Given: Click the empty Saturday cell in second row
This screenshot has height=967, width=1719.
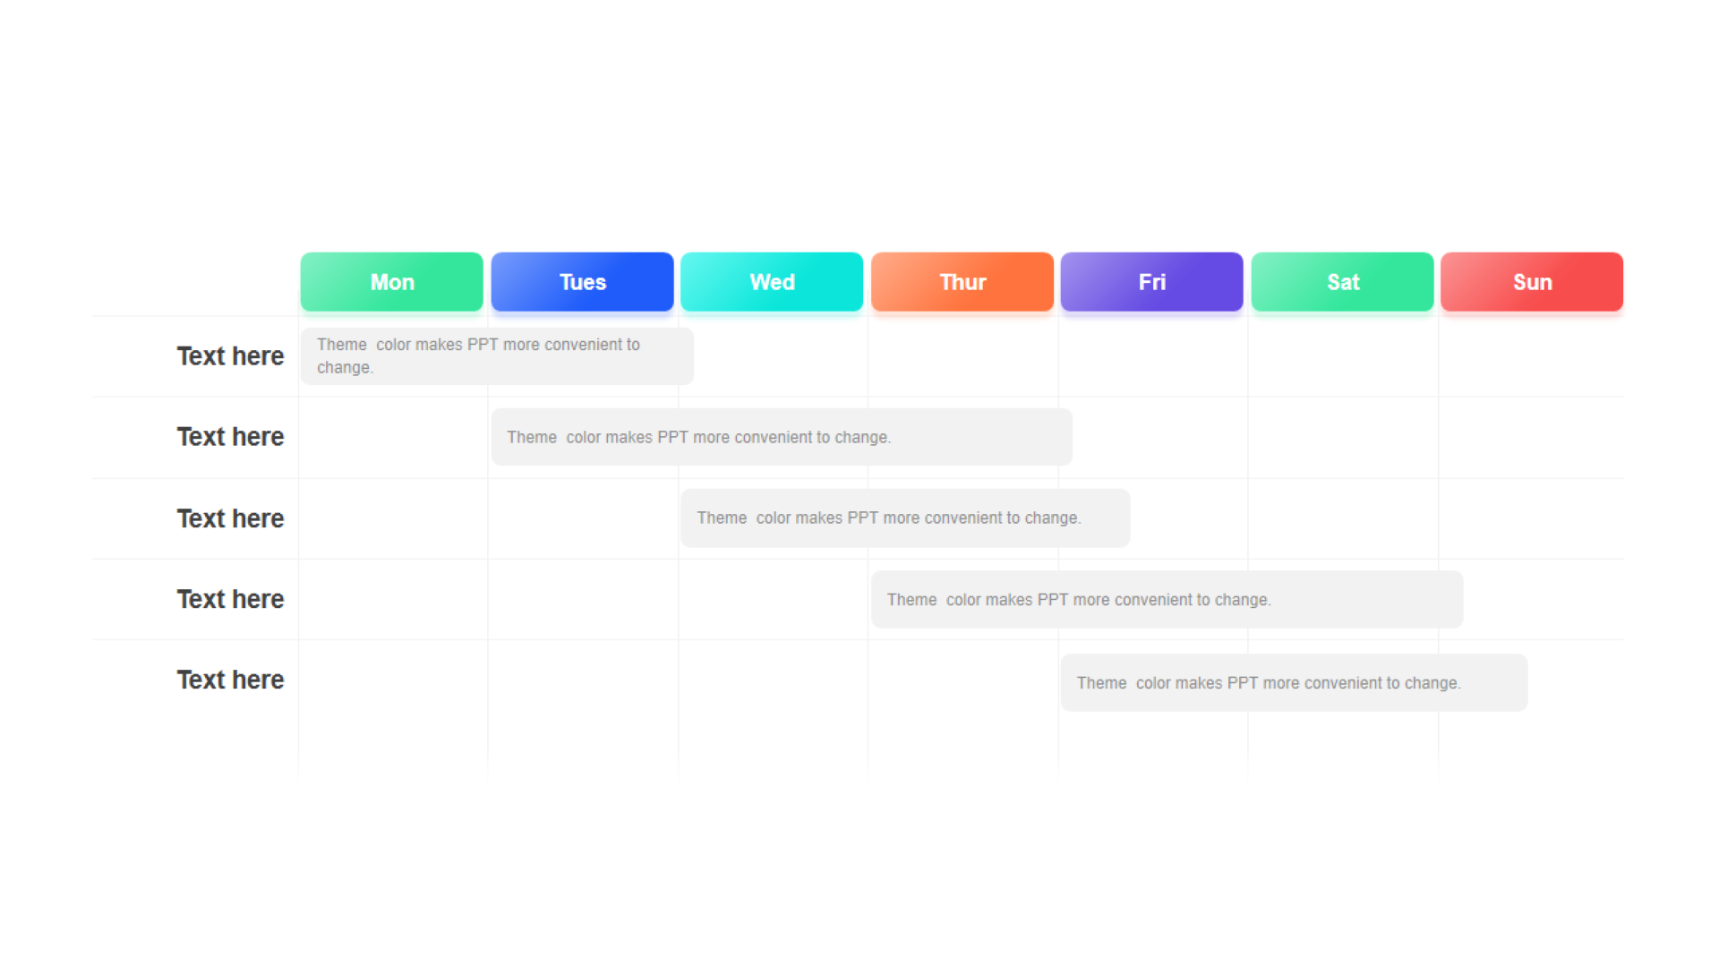Looking at the screenshot, I should [x=1343, y=437].
